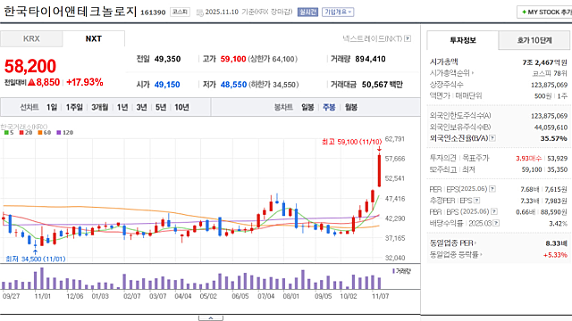
Task: Switch to the KRX tab
Action: [x=31, y=38]
